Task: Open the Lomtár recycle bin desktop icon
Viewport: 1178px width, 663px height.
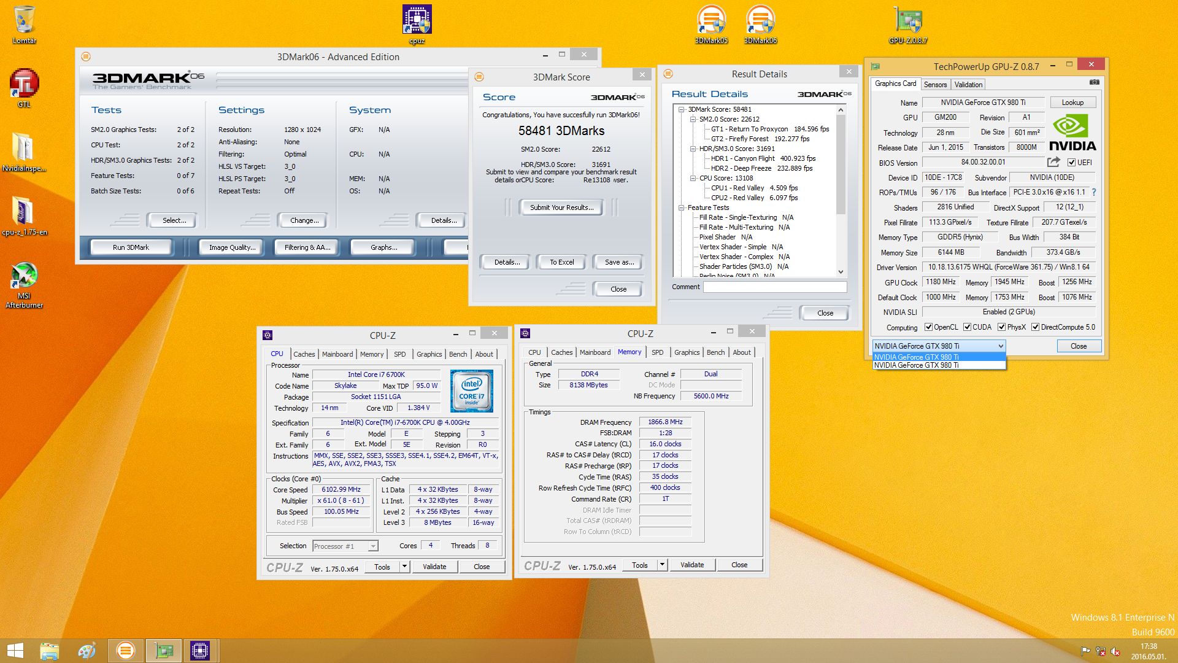Action: pos(25,25)
